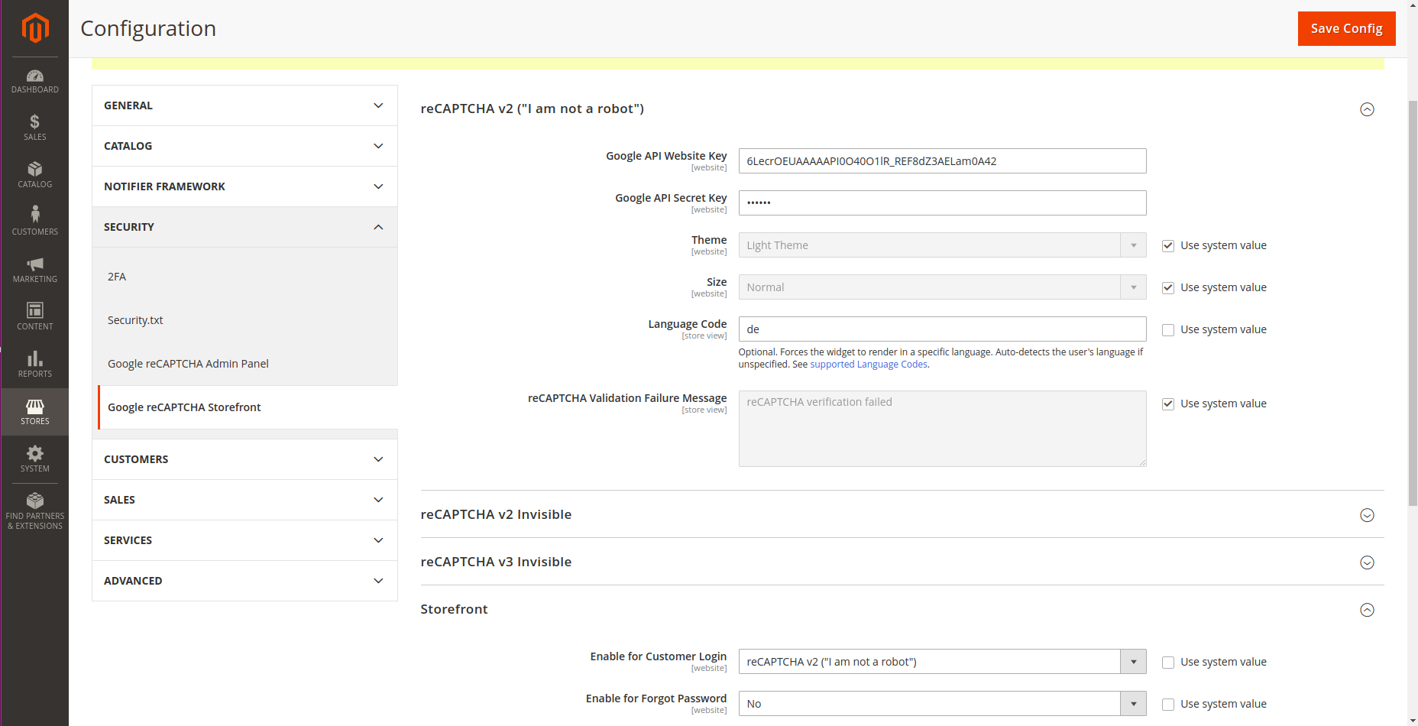Uncheck Use system value for Size
1418x726 pixels.
point(1167,287)
